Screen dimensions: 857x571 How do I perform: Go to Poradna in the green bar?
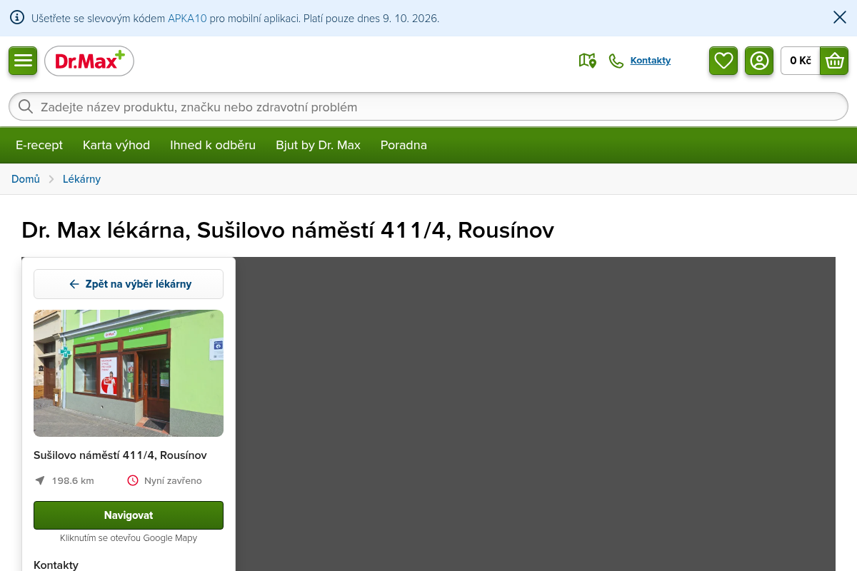404,145
